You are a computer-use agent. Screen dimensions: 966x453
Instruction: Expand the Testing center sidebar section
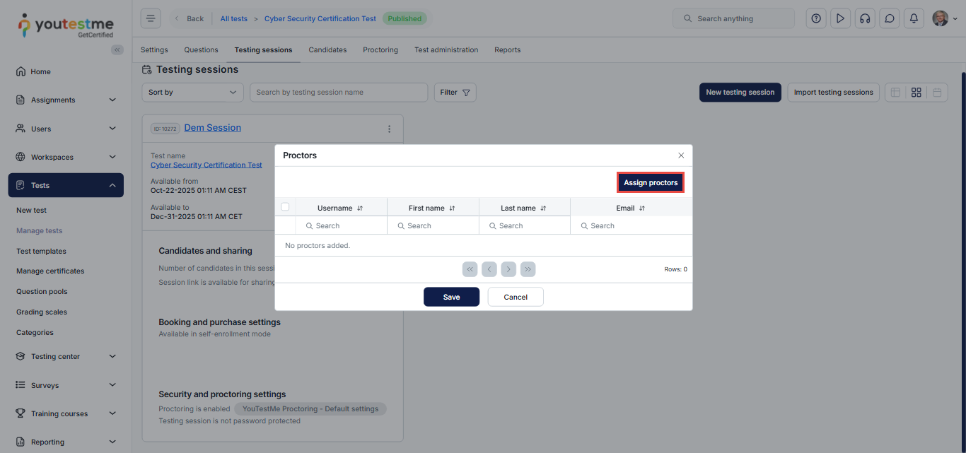(x=66, y=356)
